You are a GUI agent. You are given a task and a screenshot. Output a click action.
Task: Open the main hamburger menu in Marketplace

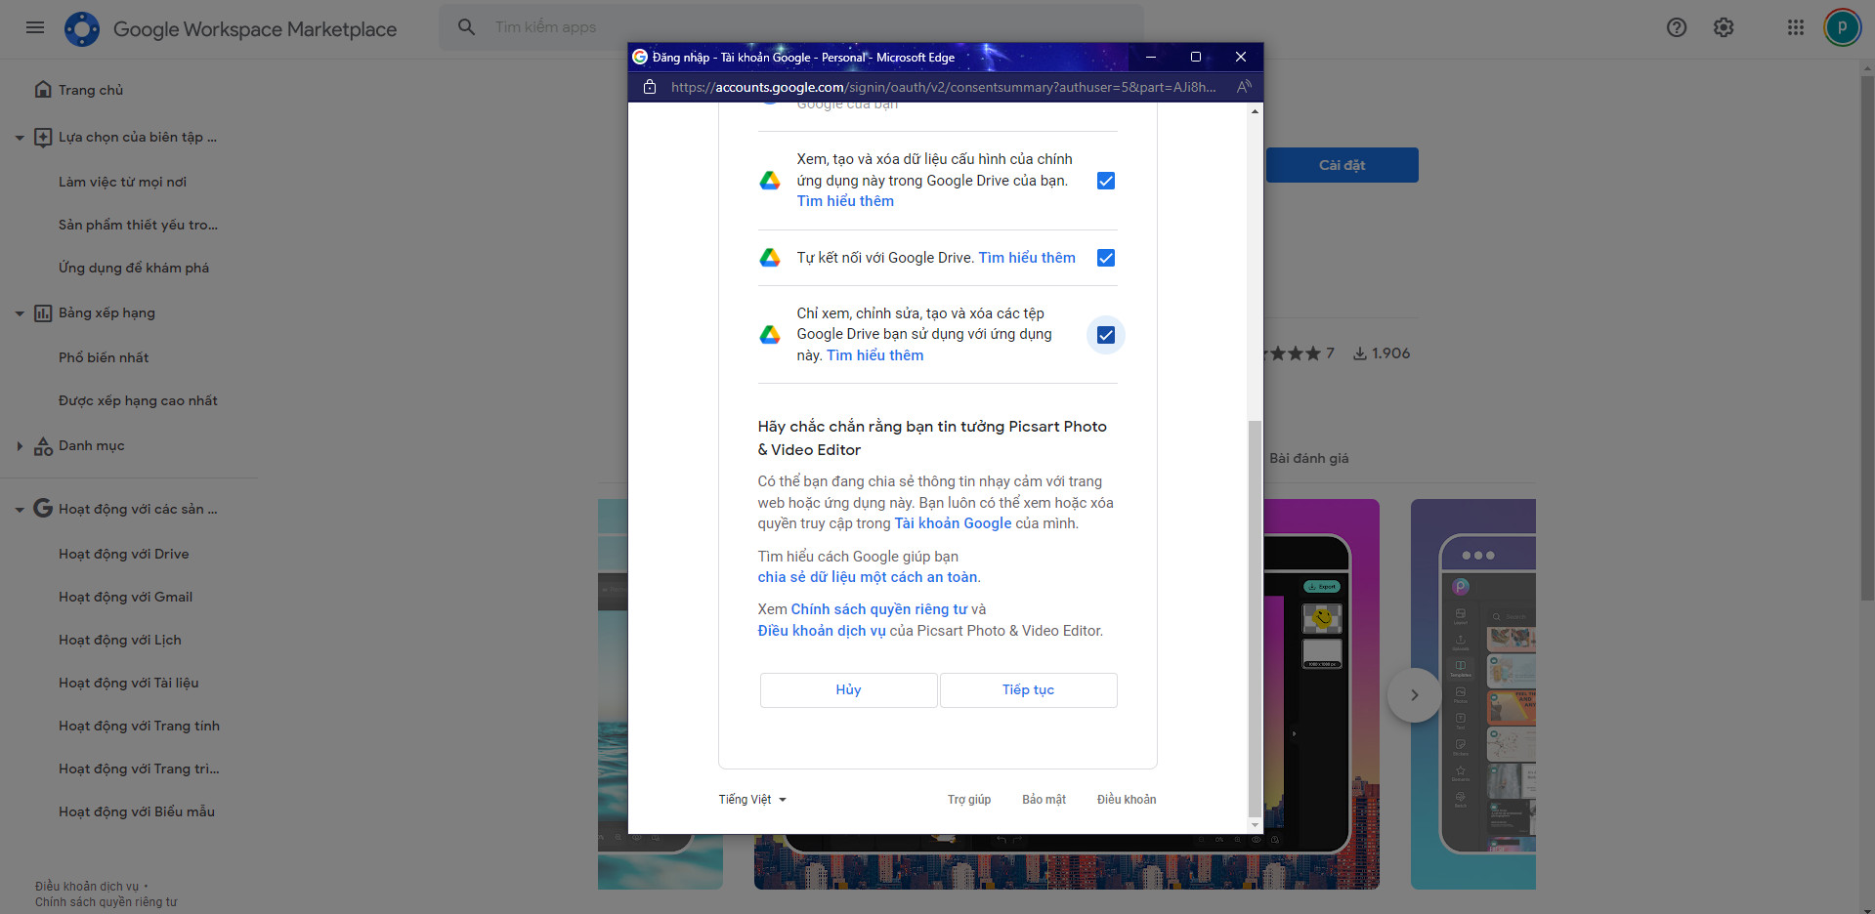(35, 27)
